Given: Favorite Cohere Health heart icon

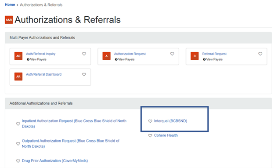Looking at the screenshot, I should tap(150, 135).
